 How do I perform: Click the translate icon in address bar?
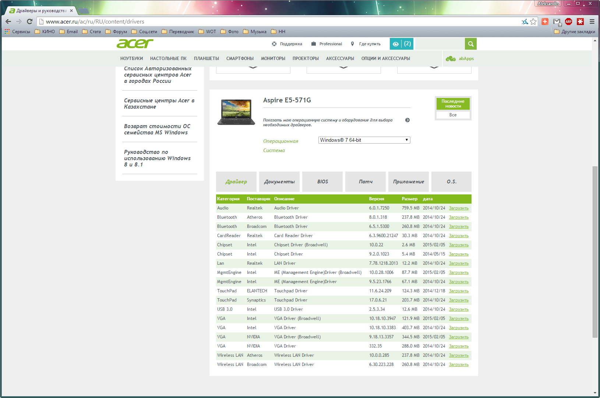click(x=525, y=22)
